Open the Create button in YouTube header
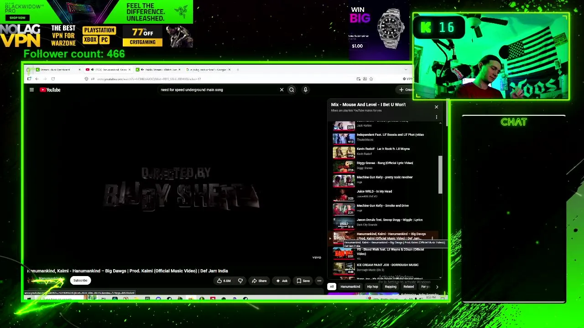The image size is (584, 328). coord(405,90)
